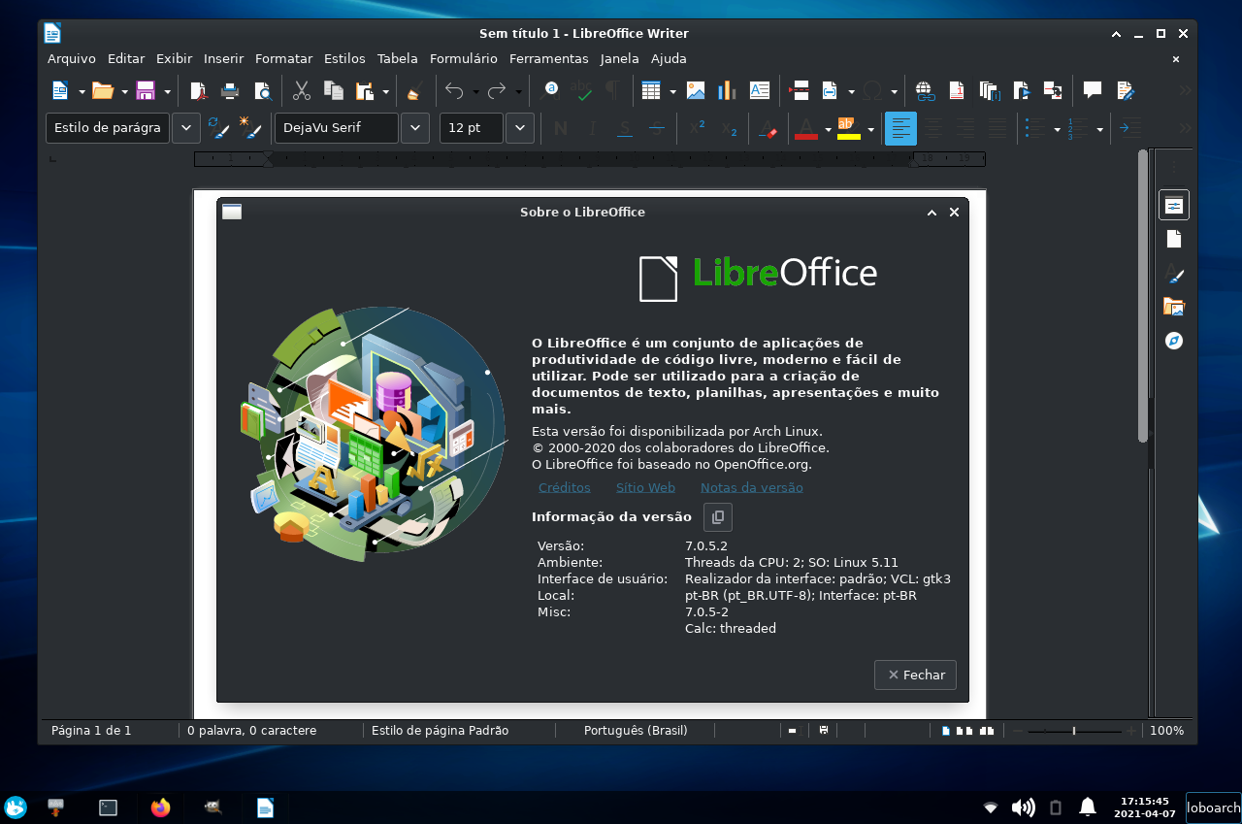
Task: Open the Formatar menu
Action: [283, 58]
